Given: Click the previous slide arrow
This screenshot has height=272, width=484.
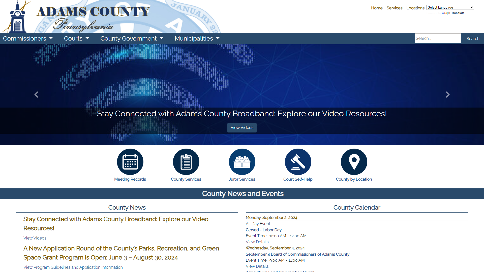Looking at the screenshot, I should click(x=37, y=95).
